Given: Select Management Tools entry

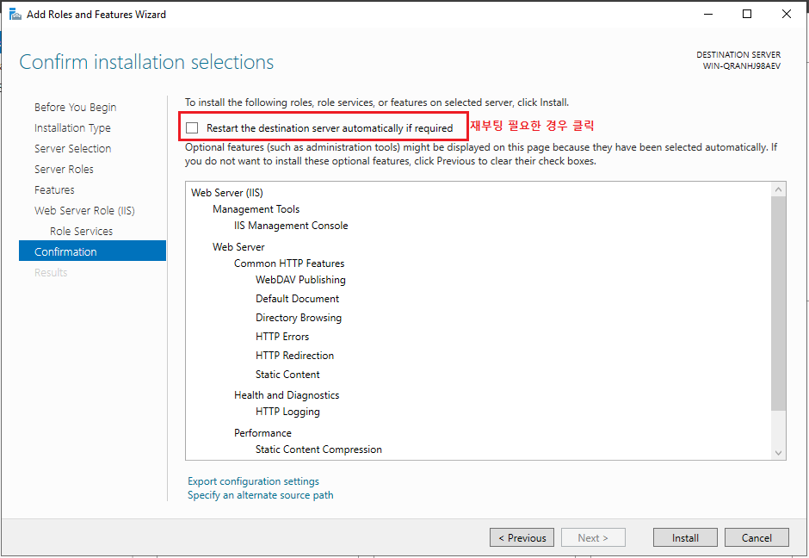Looking at the screenshot, I should pos(256,209).
